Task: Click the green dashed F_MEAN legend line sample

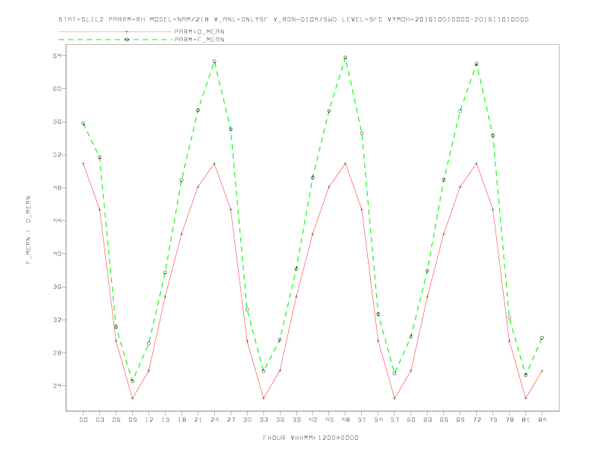Action: click(116, 40)
